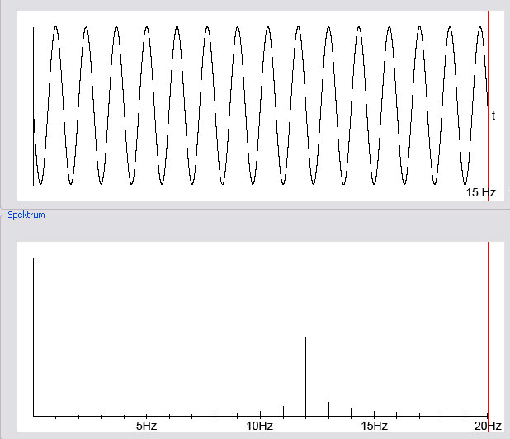Click the '5Hz' spectrum axis label
Image resolution: width=510 pixels, height=439 pixels.
(146, 426)
